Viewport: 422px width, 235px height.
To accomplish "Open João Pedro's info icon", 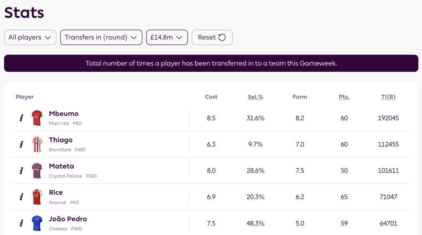I will (21, 223).
